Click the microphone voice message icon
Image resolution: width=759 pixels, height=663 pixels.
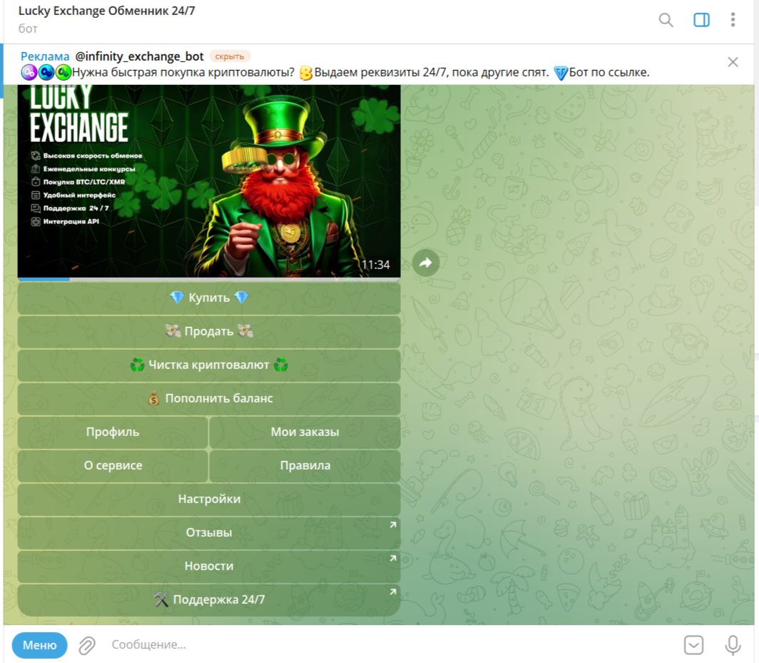pos(733,645)
